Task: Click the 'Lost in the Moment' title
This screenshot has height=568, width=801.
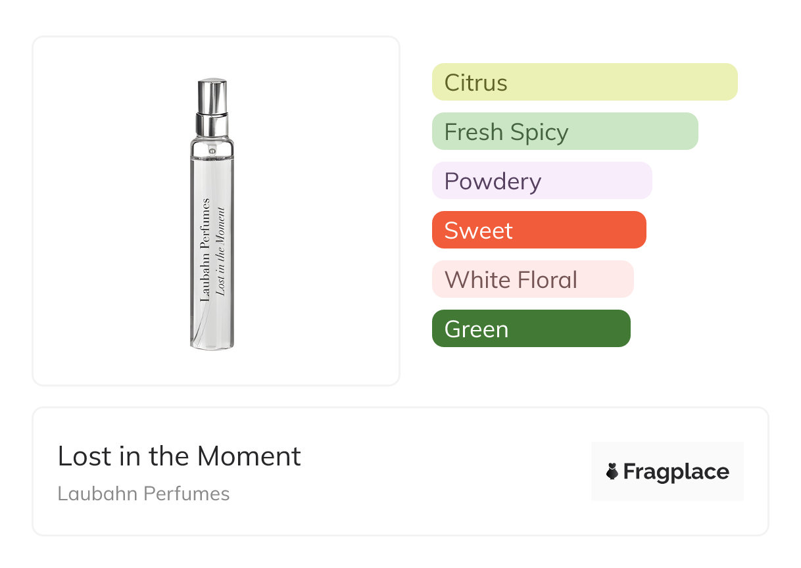Action: (x=179, y=456)
